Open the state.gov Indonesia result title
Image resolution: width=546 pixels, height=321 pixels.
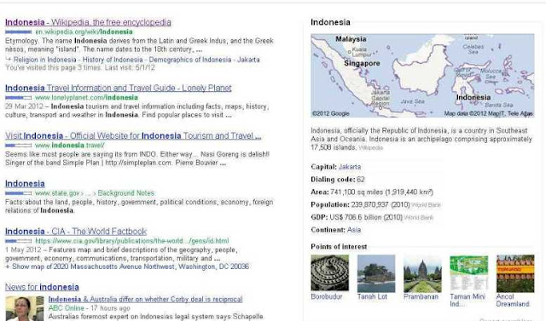(x=25, y=184)
